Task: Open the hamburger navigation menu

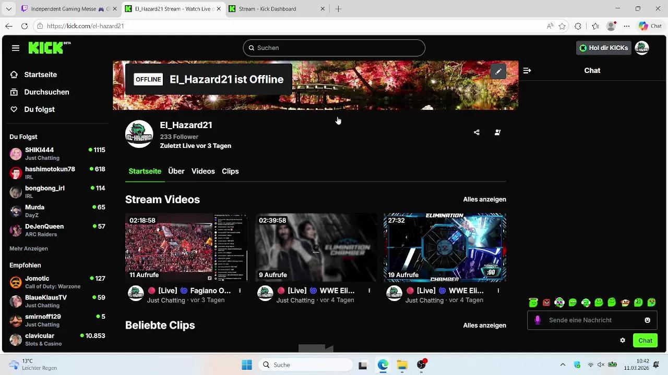Action: [x=16, y=48]
